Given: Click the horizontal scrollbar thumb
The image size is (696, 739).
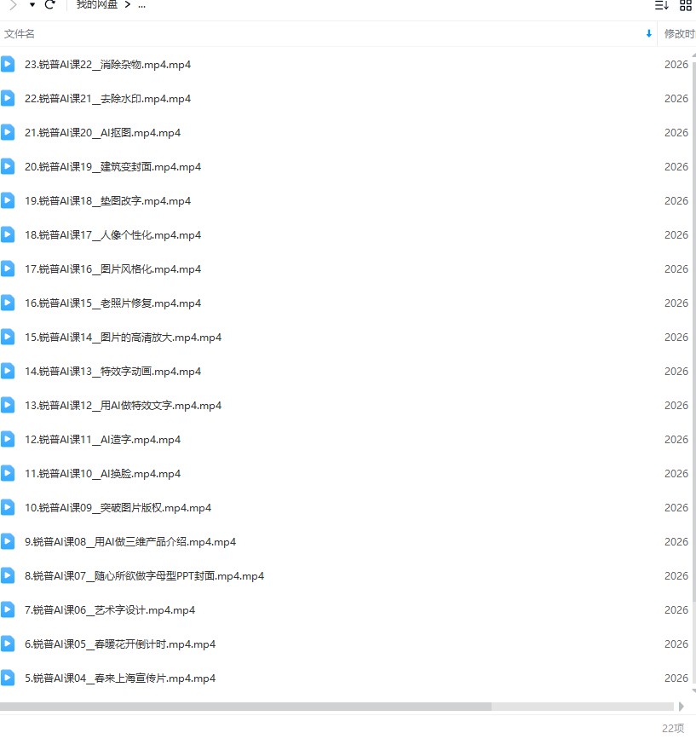Looking at the screenshot, I should (245, 707).
